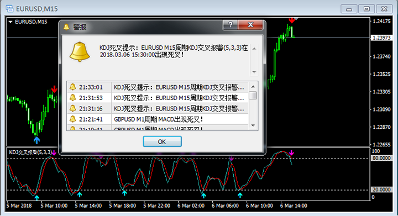Click the chart window icon beside EURUSD,M15 title
398x216 pixels.
[9, 9]
